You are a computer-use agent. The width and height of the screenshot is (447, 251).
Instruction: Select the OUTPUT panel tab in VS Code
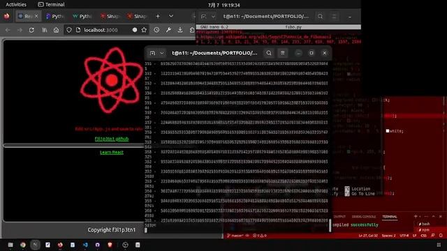[339, 217]
